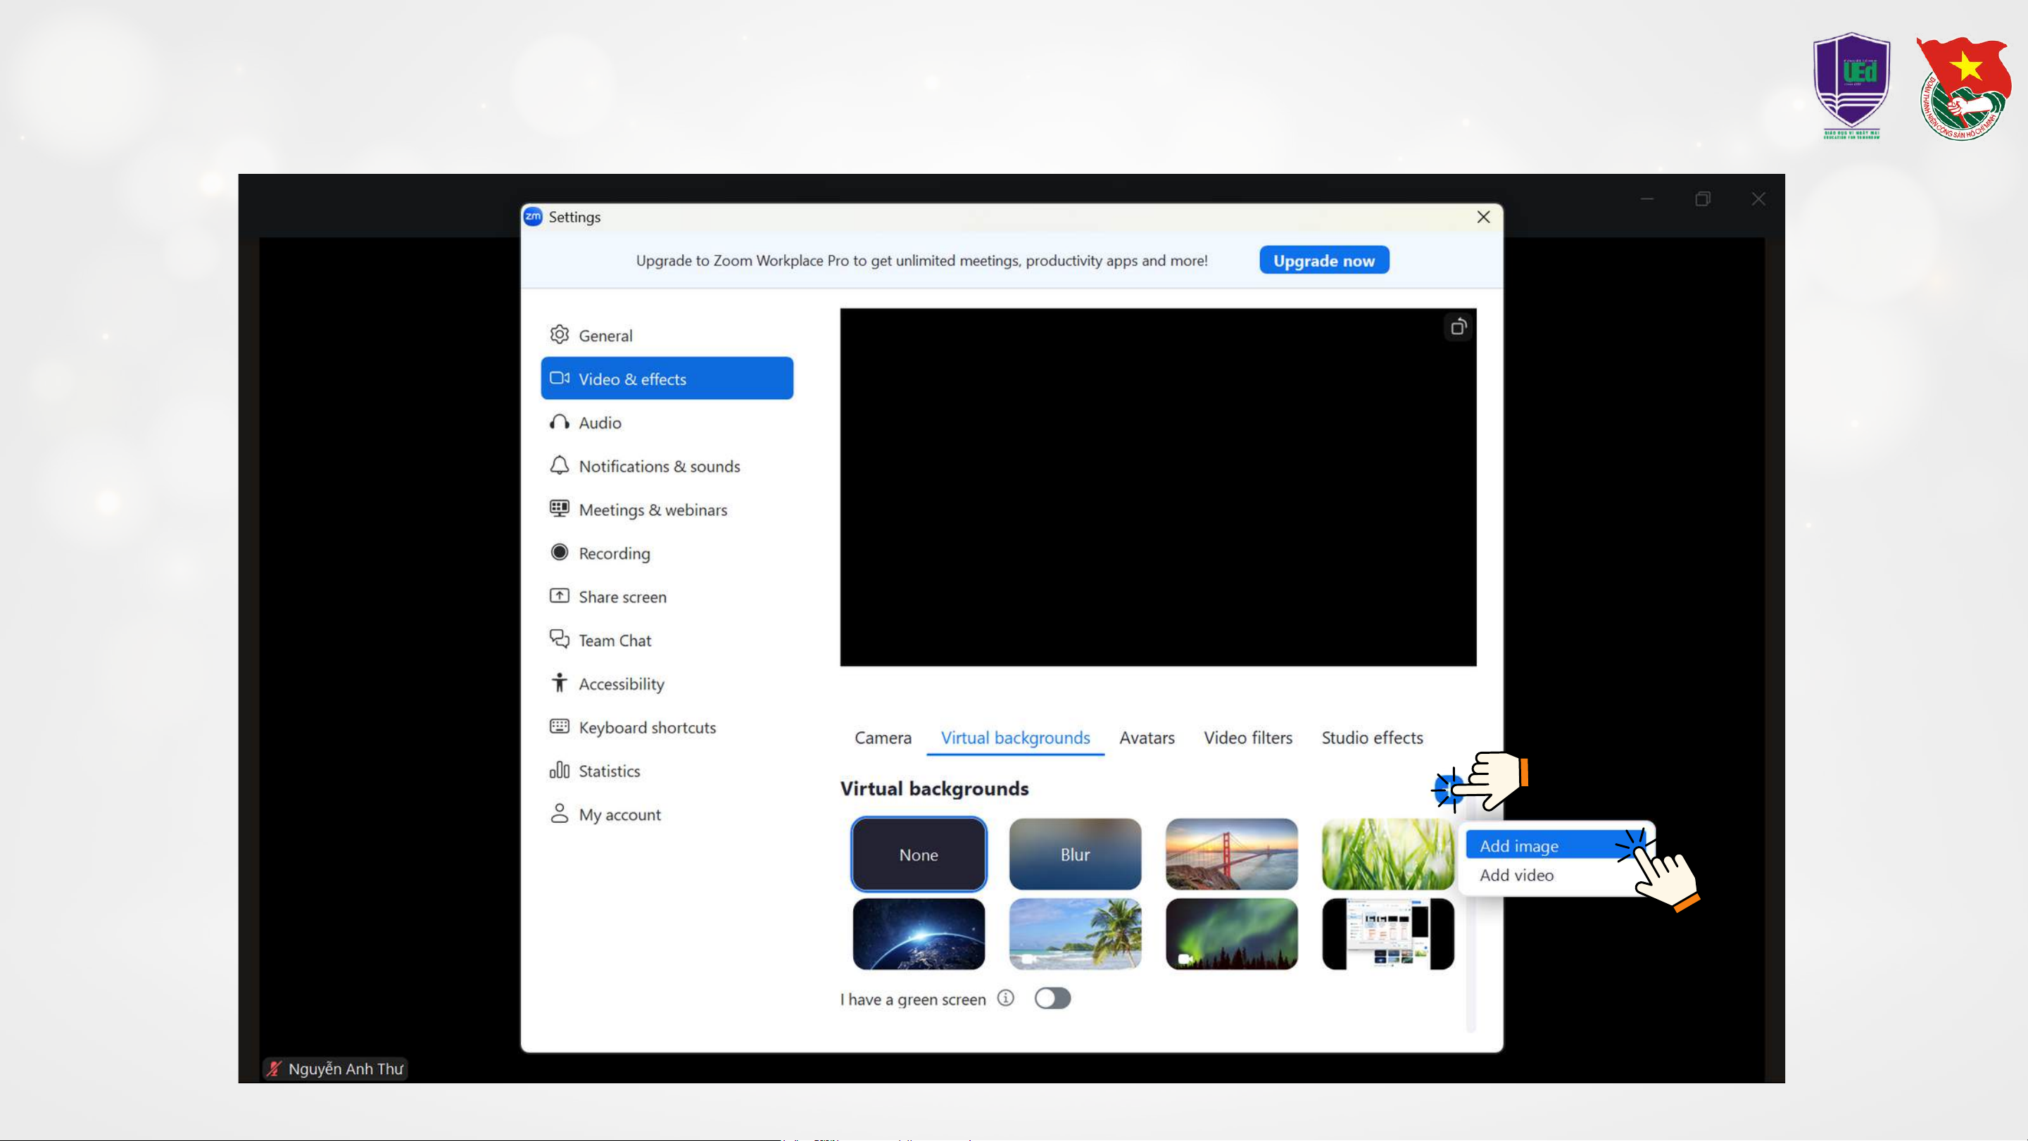Choose Add image from popup menu
The image size is (2028, 1141).
coord(1520,845)
